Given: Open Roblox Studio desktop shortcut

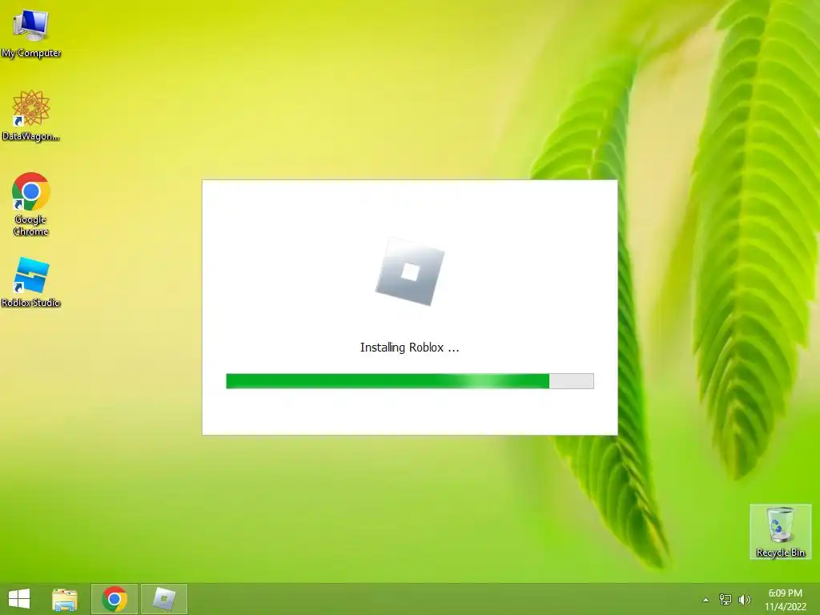Looking at the screenshot, I should pos(31,283).
